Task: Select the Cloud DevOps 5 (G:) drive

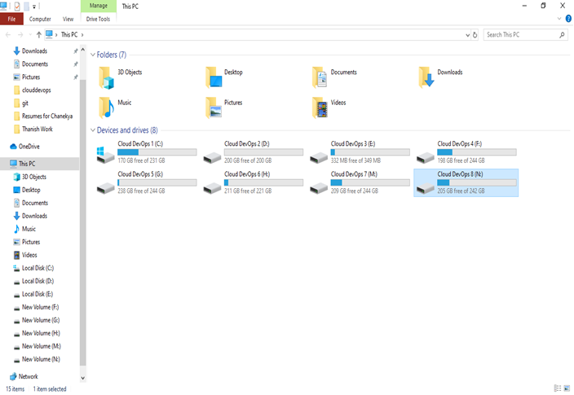Action: [106, 185]
